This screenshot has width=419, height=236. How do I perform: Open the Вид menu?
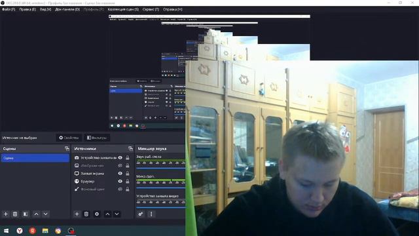click(x=45, y=9)
